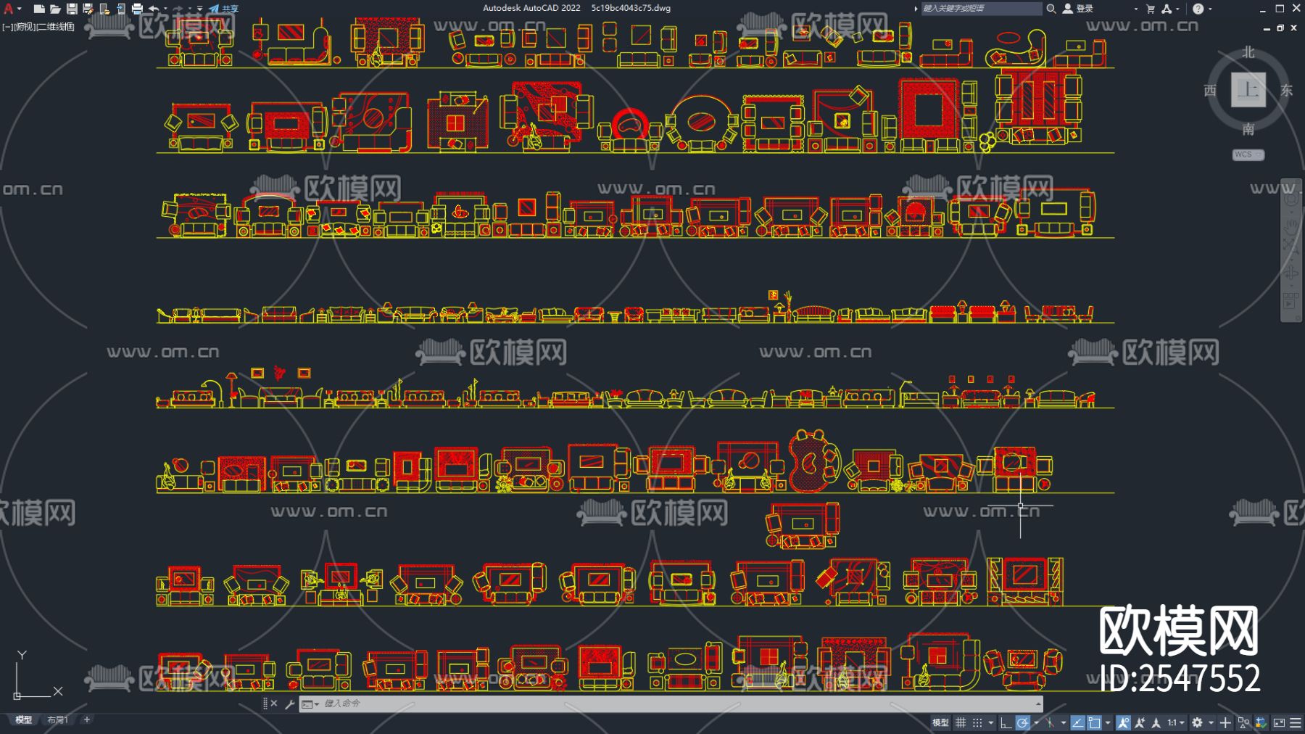Restore down the drawing window

click(1280, 28)
